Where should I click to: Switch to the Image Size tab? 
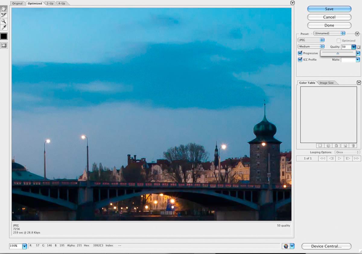pyautogui.click(x=327, y=83)
